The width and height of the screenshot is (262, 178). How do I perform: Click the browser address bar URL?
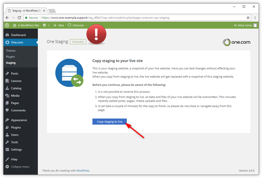point(105,18)
